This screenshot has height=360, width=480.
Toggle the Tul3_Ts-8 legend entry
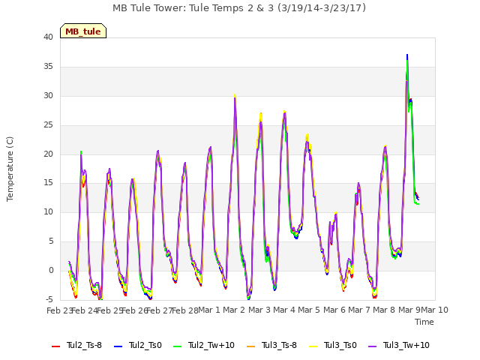pyautogui.click(x=271, y=346)
